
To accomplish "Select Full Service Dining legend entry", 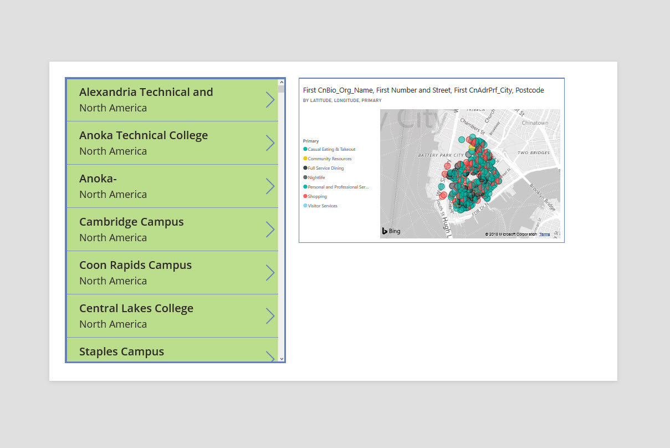I will click(x=325, y=168).
